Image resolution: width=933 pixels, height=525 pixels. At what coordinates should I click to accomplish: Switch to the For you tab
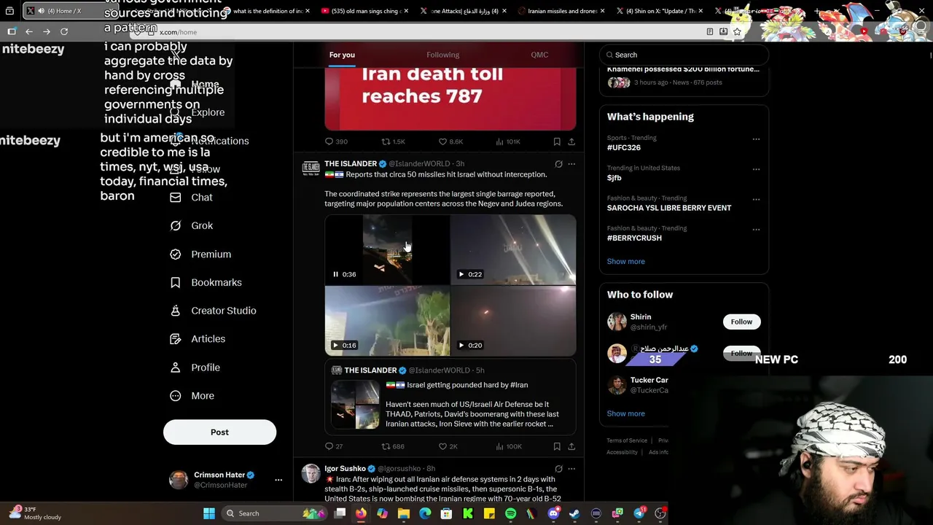(342, 55)
